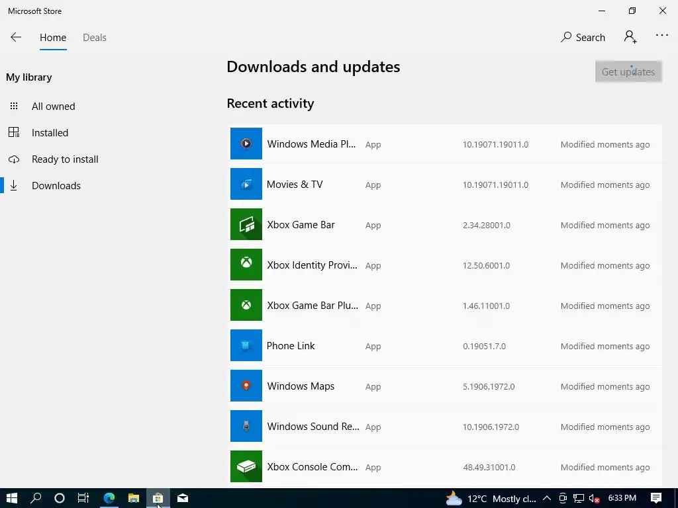This screenshot has width=678, height=508.
Task: Click version 48.49.31001.0 text
Action: pyautogui.click(x=489, y=468)
